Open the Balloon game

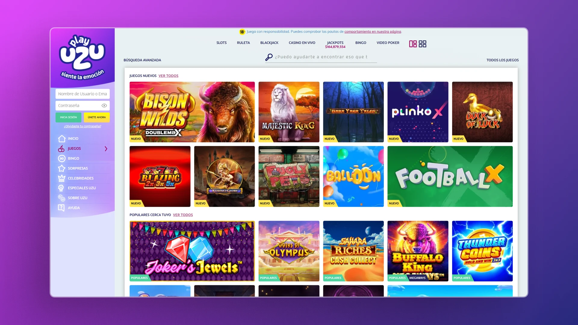tap(353, 176)
